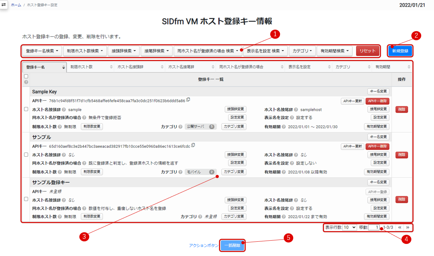Click 接尾辞変更 for Sample Key
This screenshot has height=256, width=434.
[378, 109]
